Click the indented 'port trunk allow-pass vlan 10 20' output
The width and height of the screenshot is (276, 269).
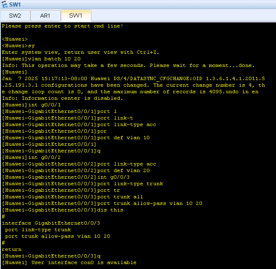(58, 236)
